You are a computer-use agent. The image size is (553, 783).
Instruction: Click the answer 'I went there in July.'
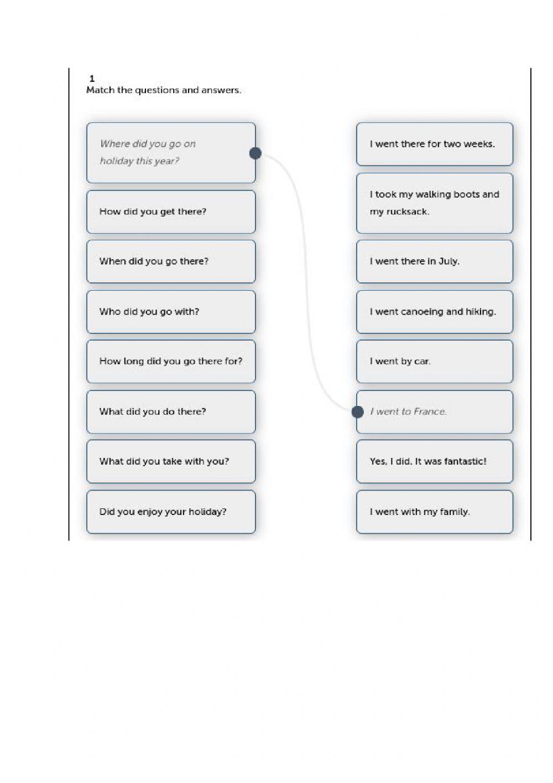coord(435,261)
